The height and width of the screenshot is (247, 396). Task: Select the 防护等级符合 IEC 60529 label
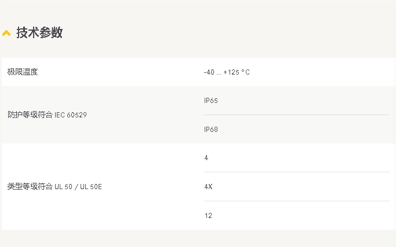point(47,115)
